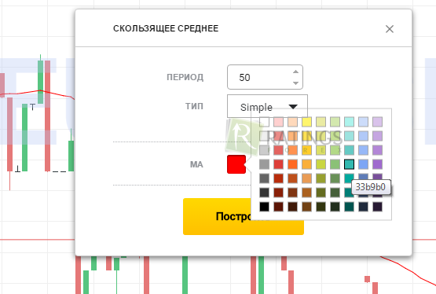Select the pale green swatch in top row
This screenshot has height=294, width=436.
[x=335, y=122]
